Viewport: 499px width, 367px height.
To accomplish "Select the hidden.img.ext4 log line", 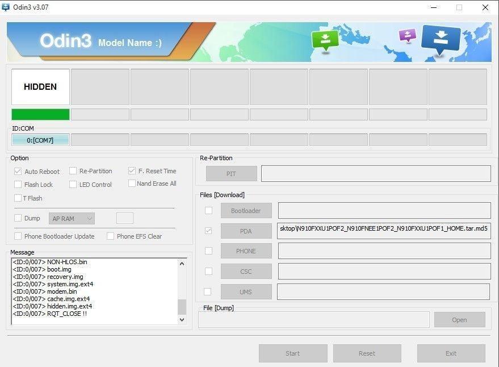I will 52,306.
